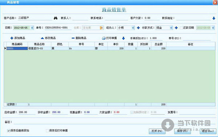Close the 商品销售 window
218x137 pixels.
[x=215, y=3]
